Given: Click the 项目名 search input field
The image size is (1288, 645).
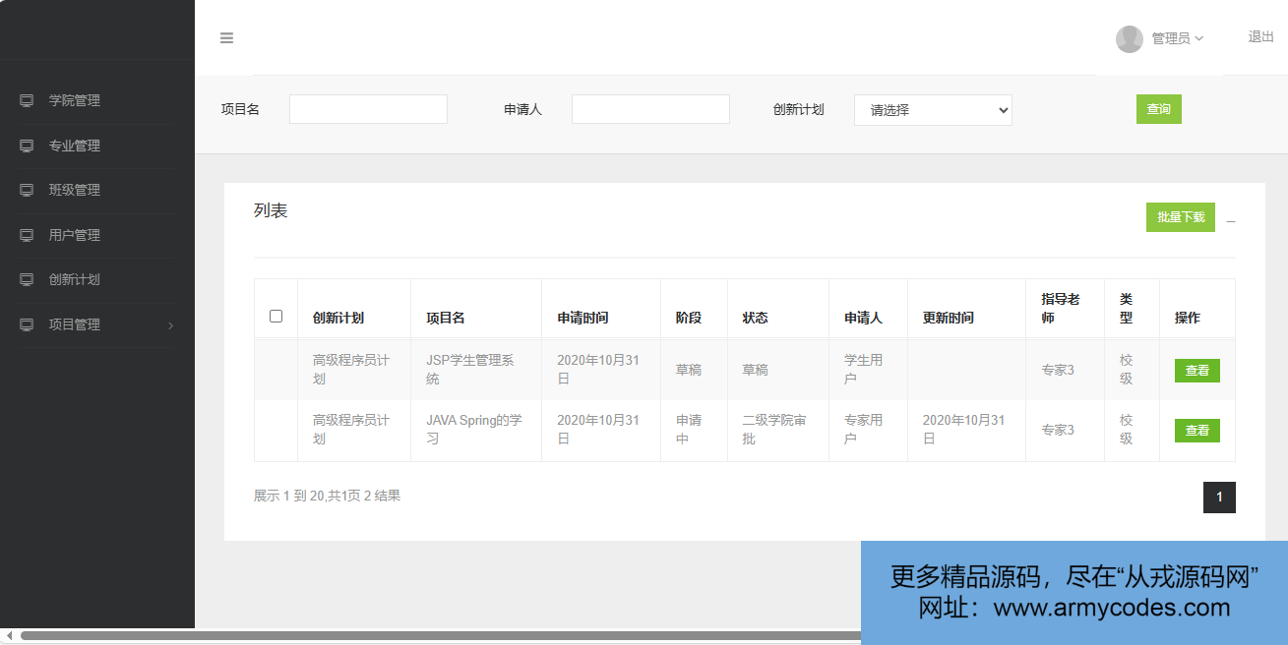Looking at the screenshot, I should click(368, 109).
